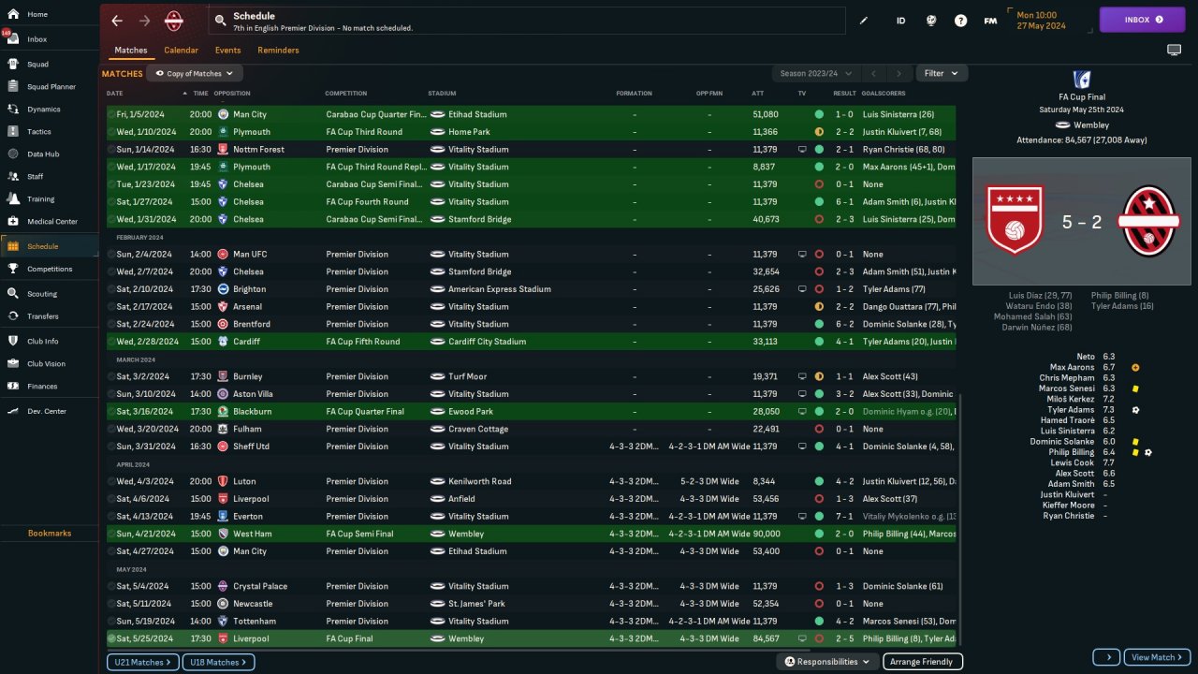Open the ID icon in the top bar

tap(900, 20)
